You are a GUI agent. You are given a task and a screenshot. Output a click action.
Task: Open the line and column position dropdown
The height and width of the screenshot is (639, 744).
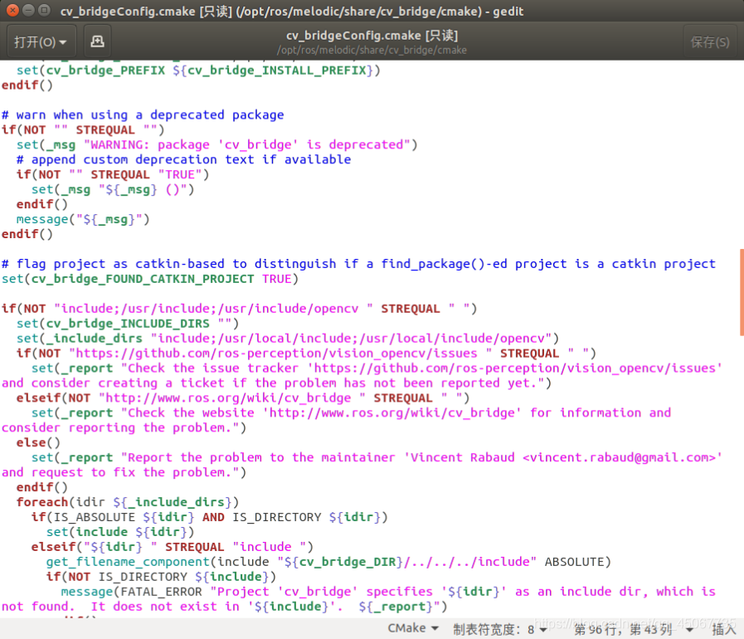pos(634,630)
